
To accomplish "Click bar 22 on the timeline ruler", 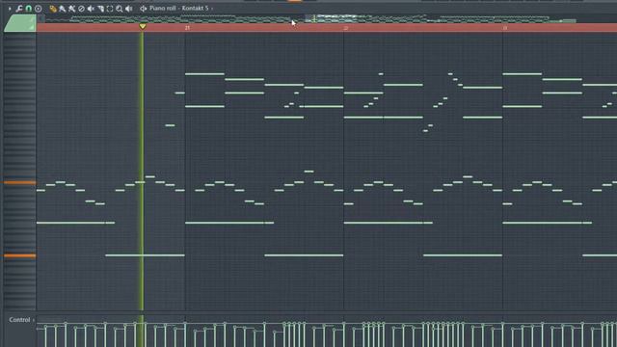I will [x=346, y=28].
